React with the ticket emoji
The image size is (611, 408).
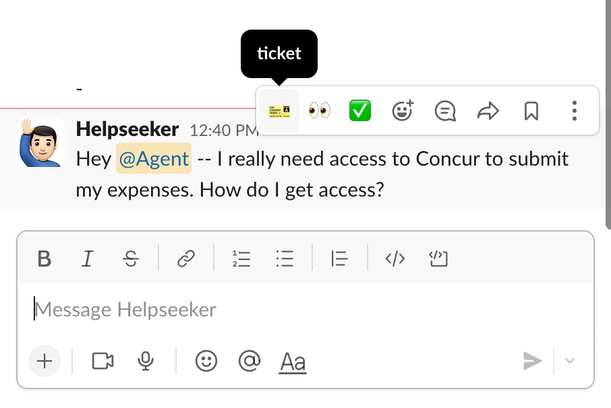pos(279,110)
